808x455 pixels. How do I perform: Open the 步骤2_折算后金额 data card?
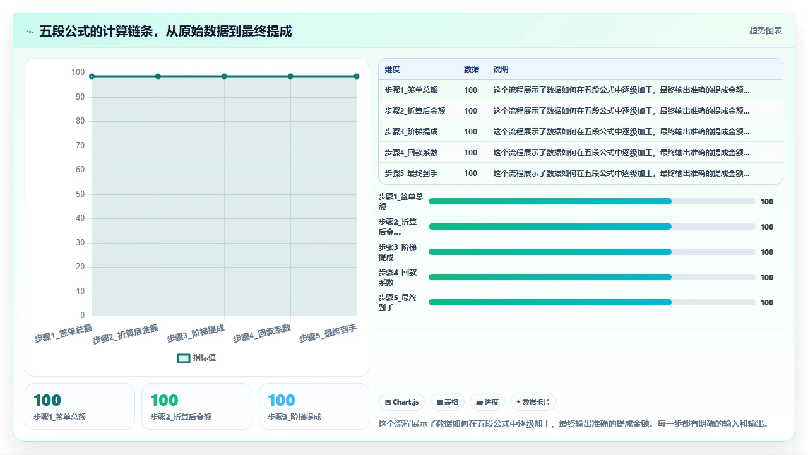point(197,406)
